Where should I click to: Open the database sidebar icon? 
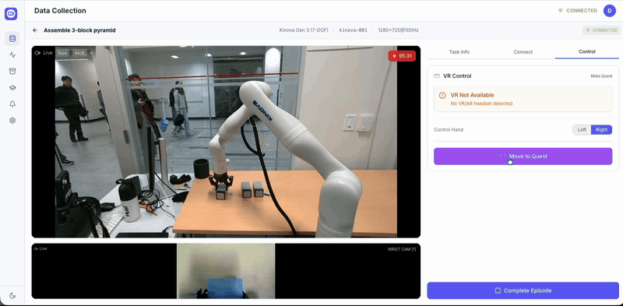(12, 39)
